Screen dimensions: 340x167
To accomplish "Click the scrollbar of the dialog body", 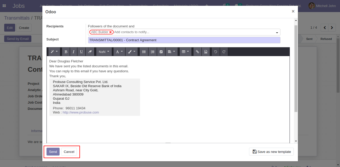I will 296,68.
